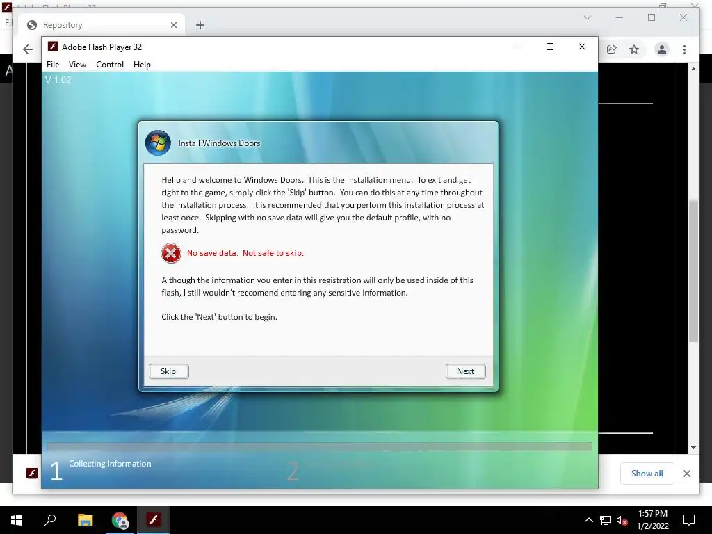This screenshot has height=534, width=712.
Task: Open the taskbar clock and date
Action: [x=652, y=520]
